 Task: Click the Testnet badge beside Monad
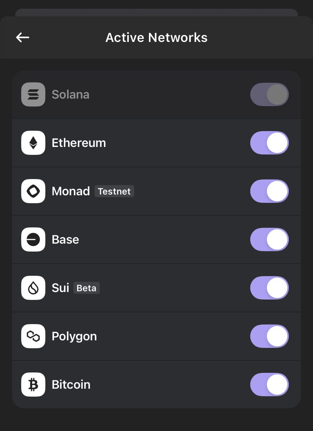click(x=114, y=192)
